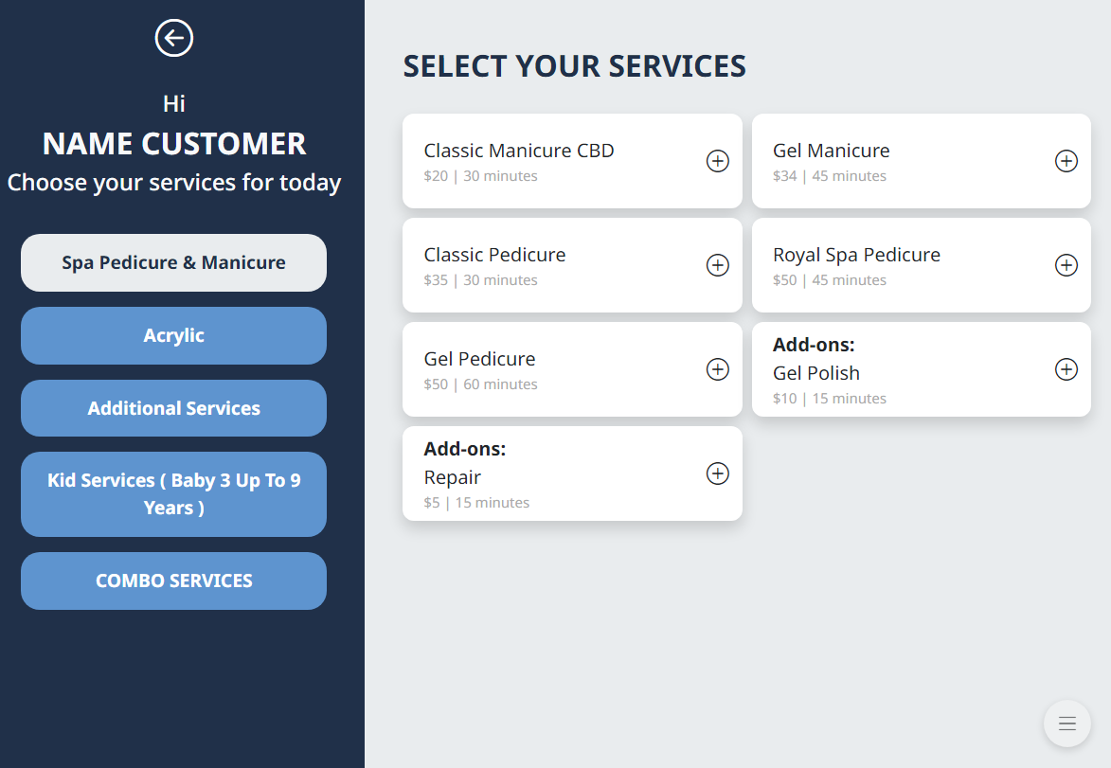The image size is (1111, 768).
Task: Add Classic Pedicure with plus icon
Action: pyautogui.click(x=718, y=265)
